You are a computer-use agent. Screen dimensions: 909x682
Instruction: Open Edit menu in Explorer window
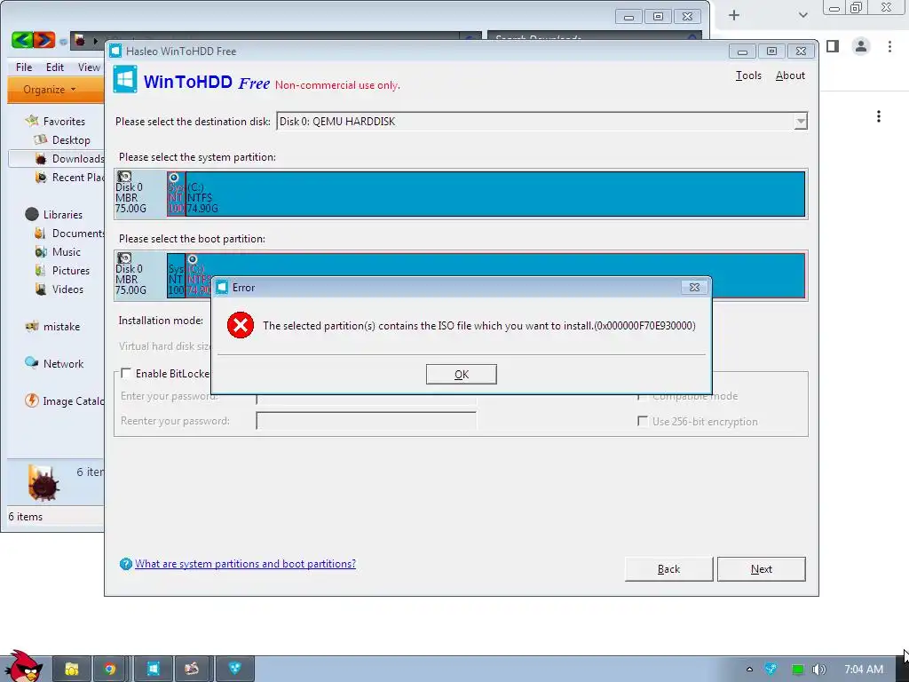coord(55,67)
